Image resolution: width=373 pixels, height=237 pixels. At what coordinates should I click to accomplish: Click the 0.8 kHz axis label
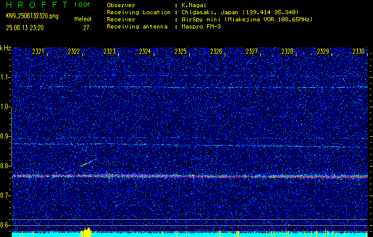point(5,166)
